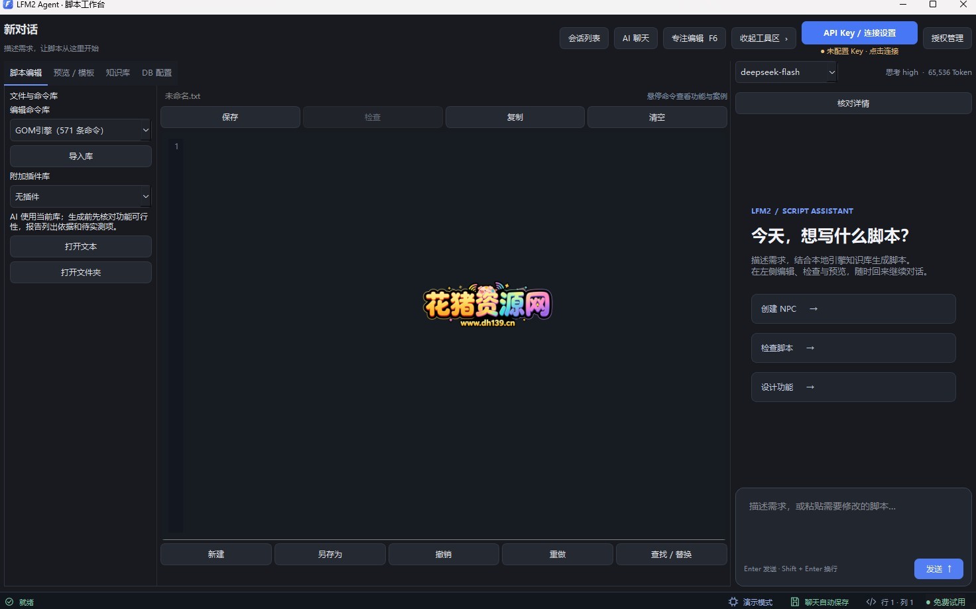Focus the chat requirement input box
Image resolution: width=976 pixels, height=609 pixels.
853,524
